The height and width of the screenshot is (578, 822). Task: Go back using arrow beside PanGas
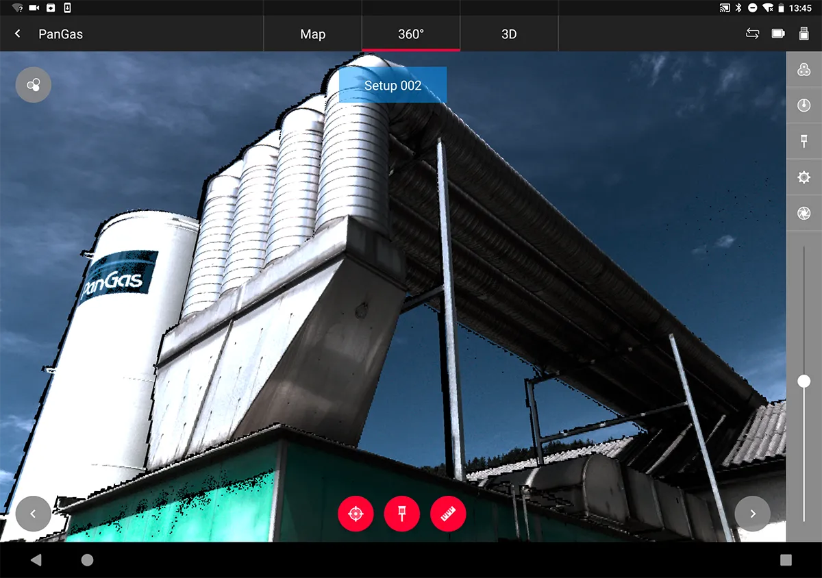point(18,34)
